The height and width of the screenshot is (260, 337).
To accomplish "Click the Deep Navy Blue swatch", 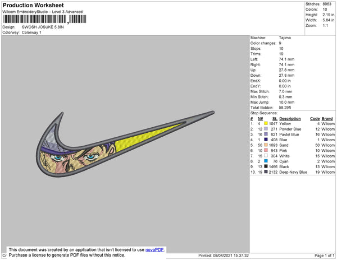I will (266, 171).
